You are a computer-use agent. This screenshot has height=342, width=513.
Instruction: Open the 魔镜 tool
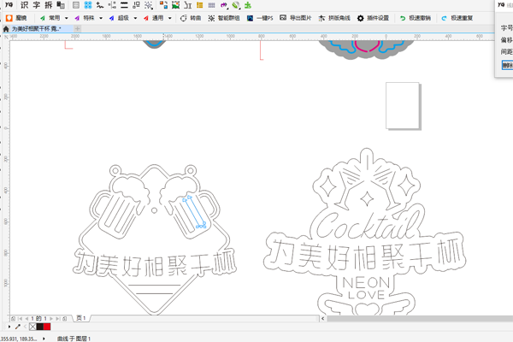pyautogui.click(x=16, y=18)
